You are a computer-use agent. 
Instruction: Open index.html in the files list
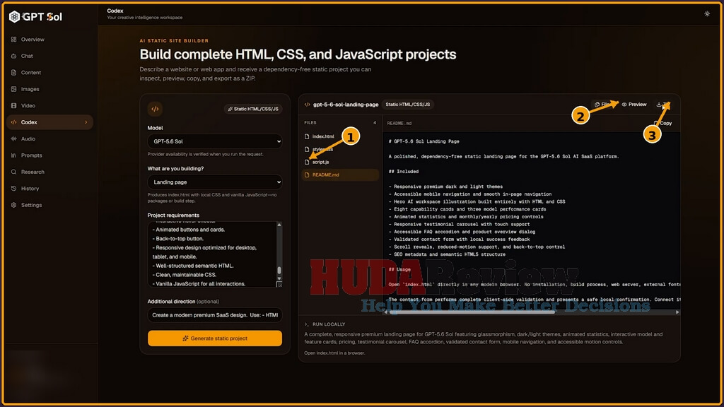coord(340,136)
